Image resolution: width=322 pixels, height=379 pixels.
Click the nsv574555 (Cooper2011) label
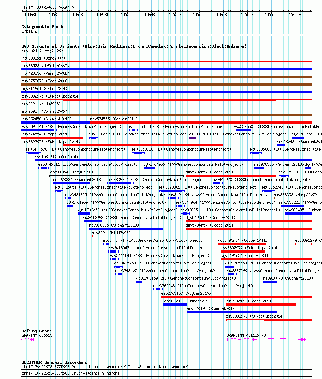click(x=114, y=119)
